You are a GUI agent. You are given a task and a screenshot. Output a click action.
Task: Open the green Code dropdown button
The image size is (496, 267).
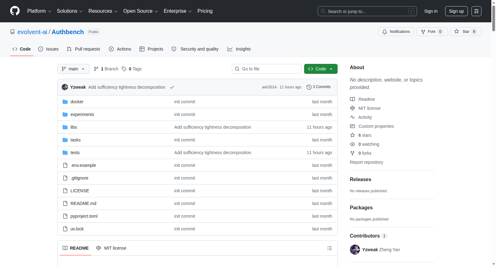click(x=321, y=69)
